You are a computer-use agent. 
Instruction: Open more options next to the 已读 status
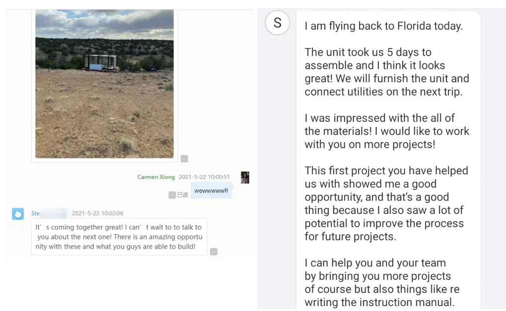(172, 195)
